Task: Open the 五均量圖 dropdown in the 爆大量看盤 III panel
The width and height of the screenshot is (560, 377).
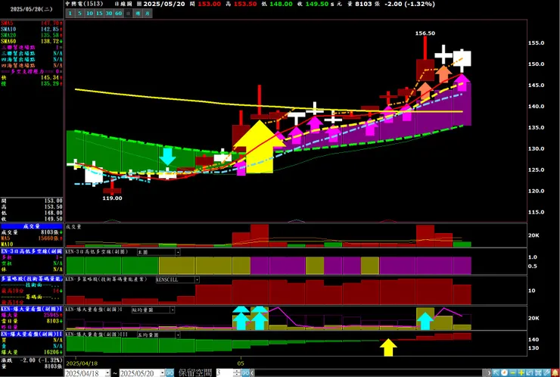Action: 178,335
